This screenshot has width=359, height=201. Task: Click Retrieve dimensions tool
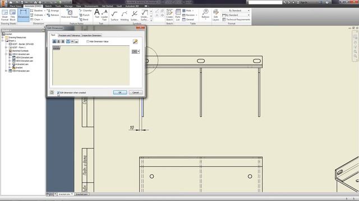click(53, 15)
